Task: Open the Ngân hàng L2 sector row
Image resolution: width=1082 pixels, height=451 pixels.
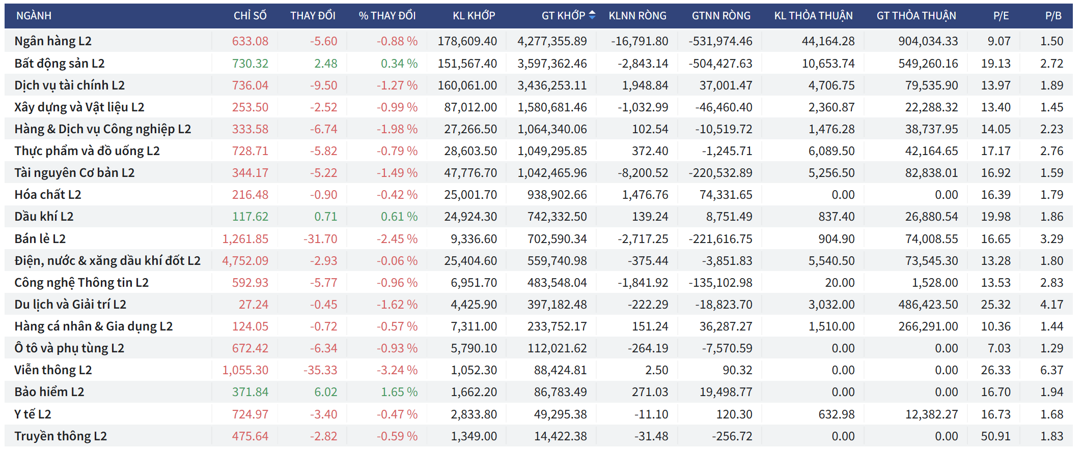Action: click(x=53, y=41)
